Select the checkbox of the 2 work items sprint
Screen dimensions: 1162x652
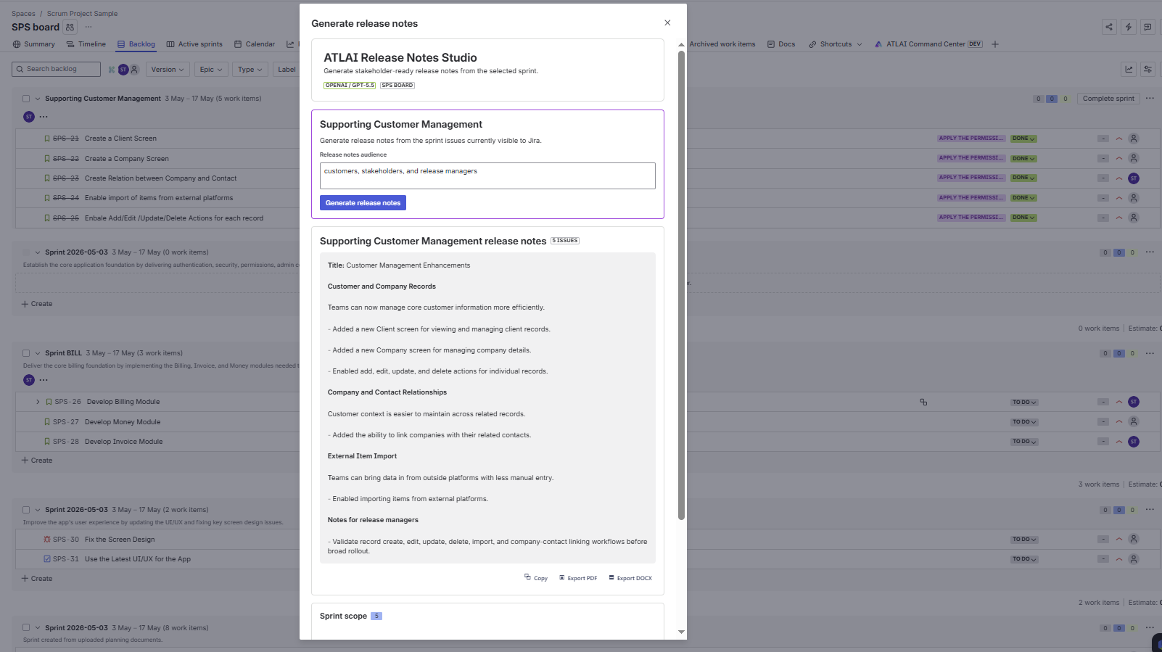click(26, 510)
